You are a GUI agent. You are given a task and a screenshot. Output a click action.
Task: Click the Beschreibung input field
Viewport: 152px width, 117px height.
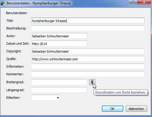click(88, 28)
